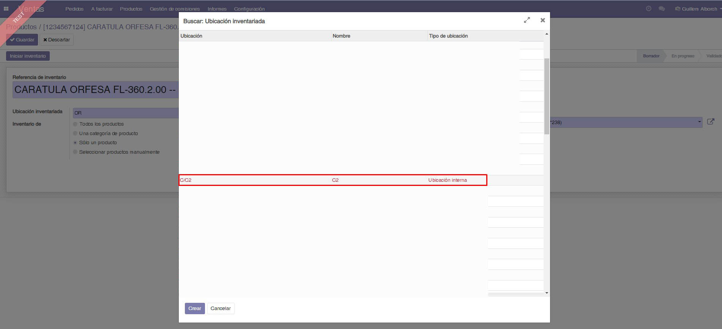Open the apps grid menu icon
Viewport: 722px width, 329px height.
[x=6, y=9]
